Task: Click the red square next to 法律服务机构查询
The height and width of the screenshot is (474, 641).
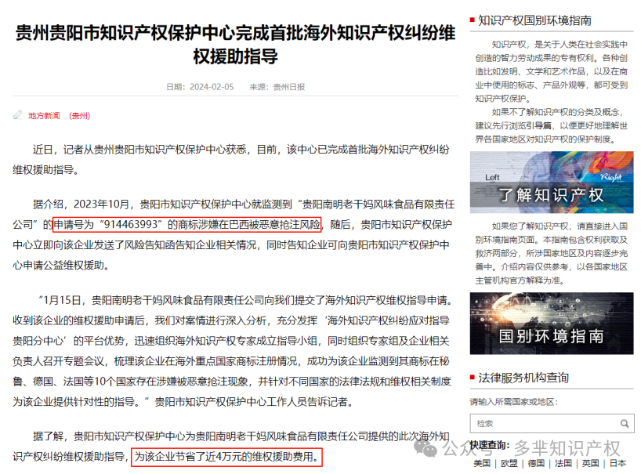Action: (x=473, y=377)
